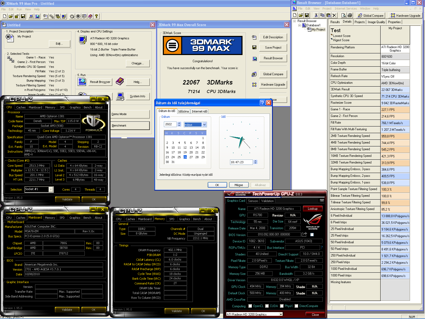The width and height of the screenshot is (425, 319).
Task: Collapse the Database1 tree node
Action: (x=300, y=25)
